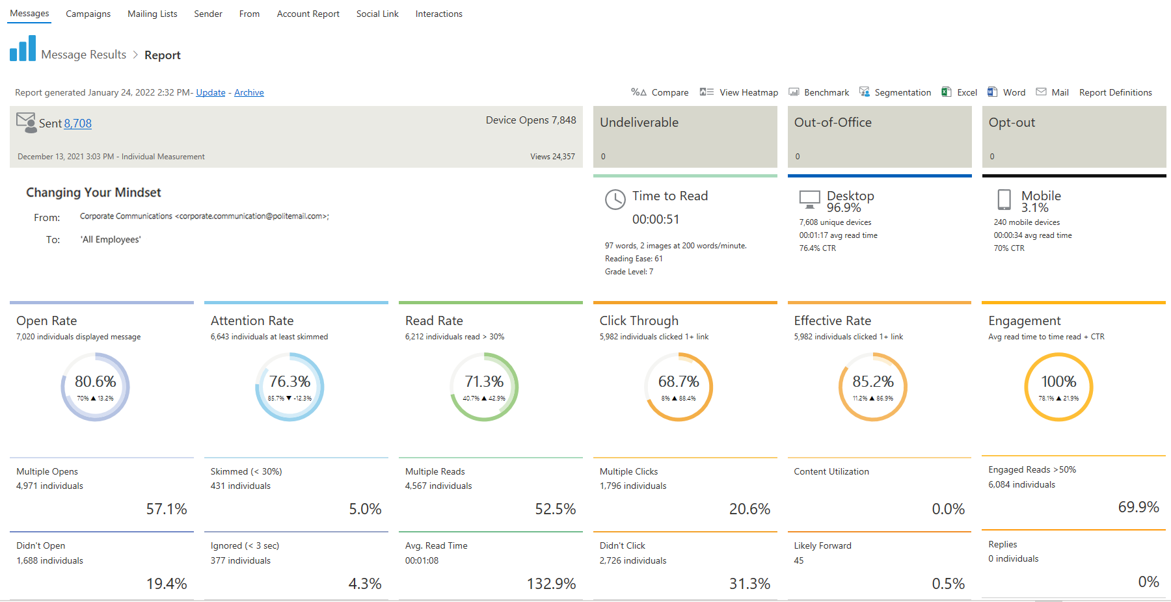The image size is (1171, 602).
Task: Click Message Results breadcrumb
Action: [x=83, y=55]
